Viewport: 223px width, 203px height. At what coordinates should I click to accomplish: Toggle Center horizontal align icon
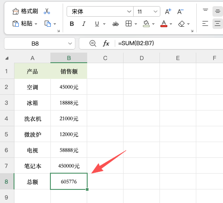point(218,24)
